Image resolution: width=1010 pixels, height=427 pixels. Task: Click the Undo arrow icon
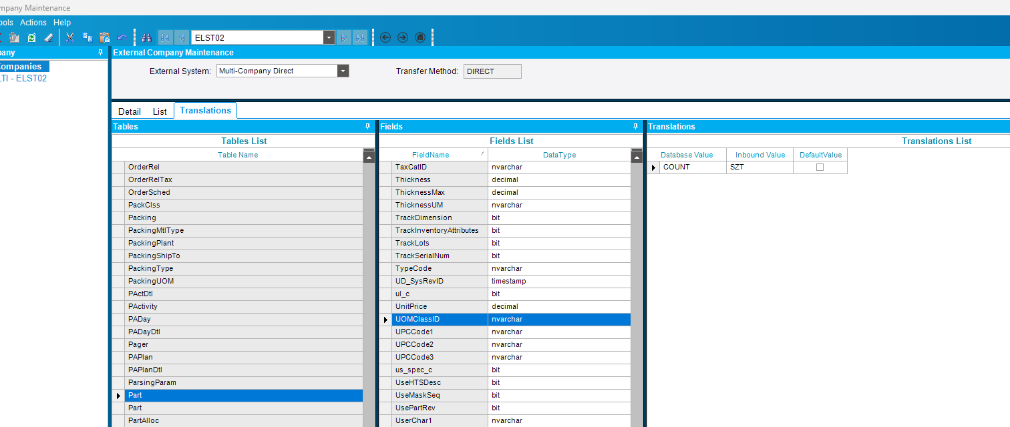122,37
